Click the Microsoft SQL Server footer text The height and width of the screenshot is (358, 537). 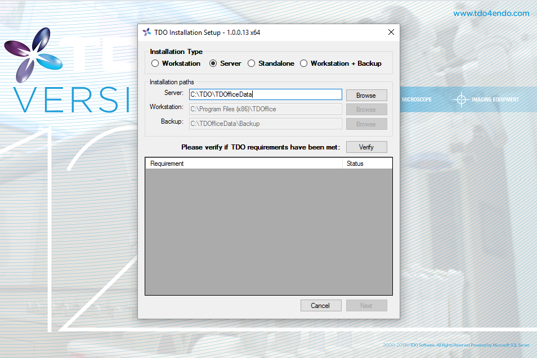(x=511, y=345)
